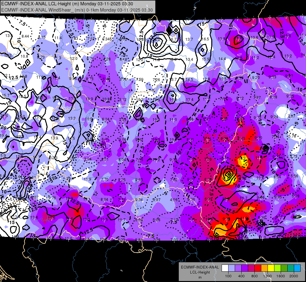This screenshot has width=306, height=282.
Task: Click the legend tick label 800
Action: point(254,276)
